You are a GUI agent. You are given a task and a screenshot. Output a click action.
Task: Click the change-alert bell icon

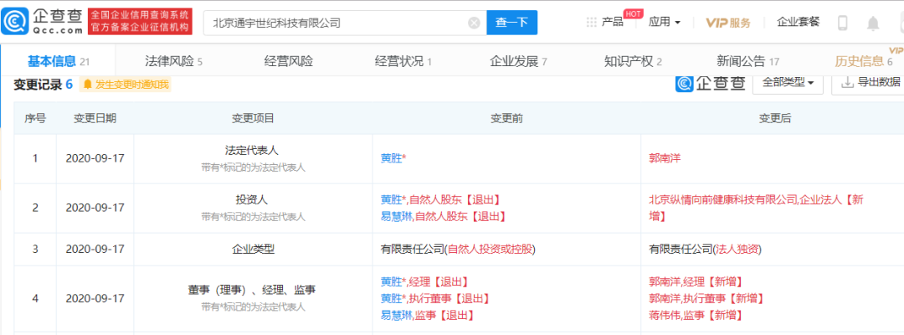(88, 85)
